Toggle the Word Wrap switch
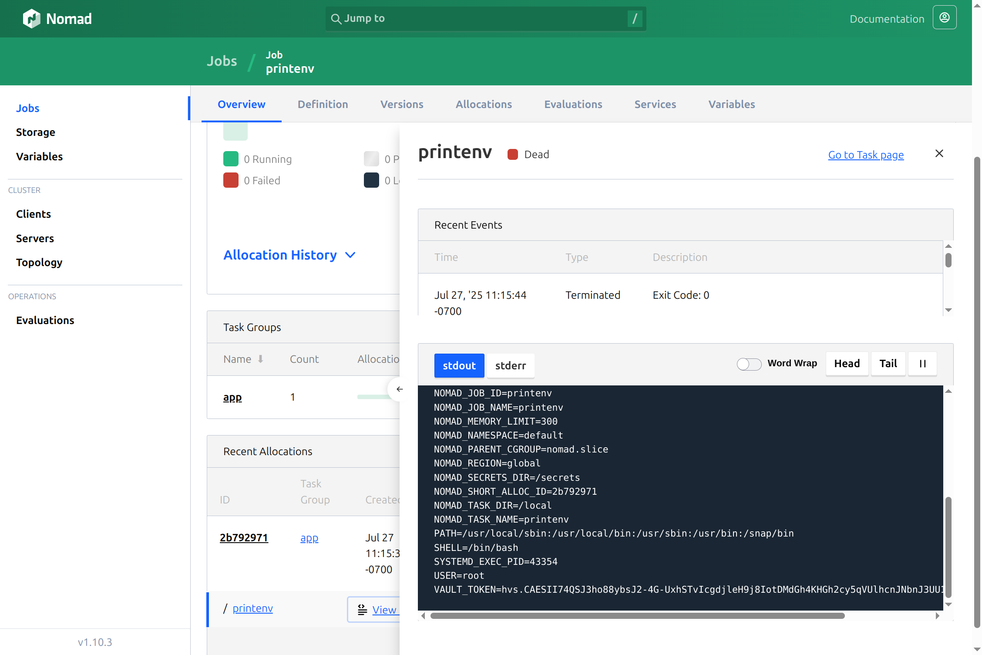 point(749,364)
